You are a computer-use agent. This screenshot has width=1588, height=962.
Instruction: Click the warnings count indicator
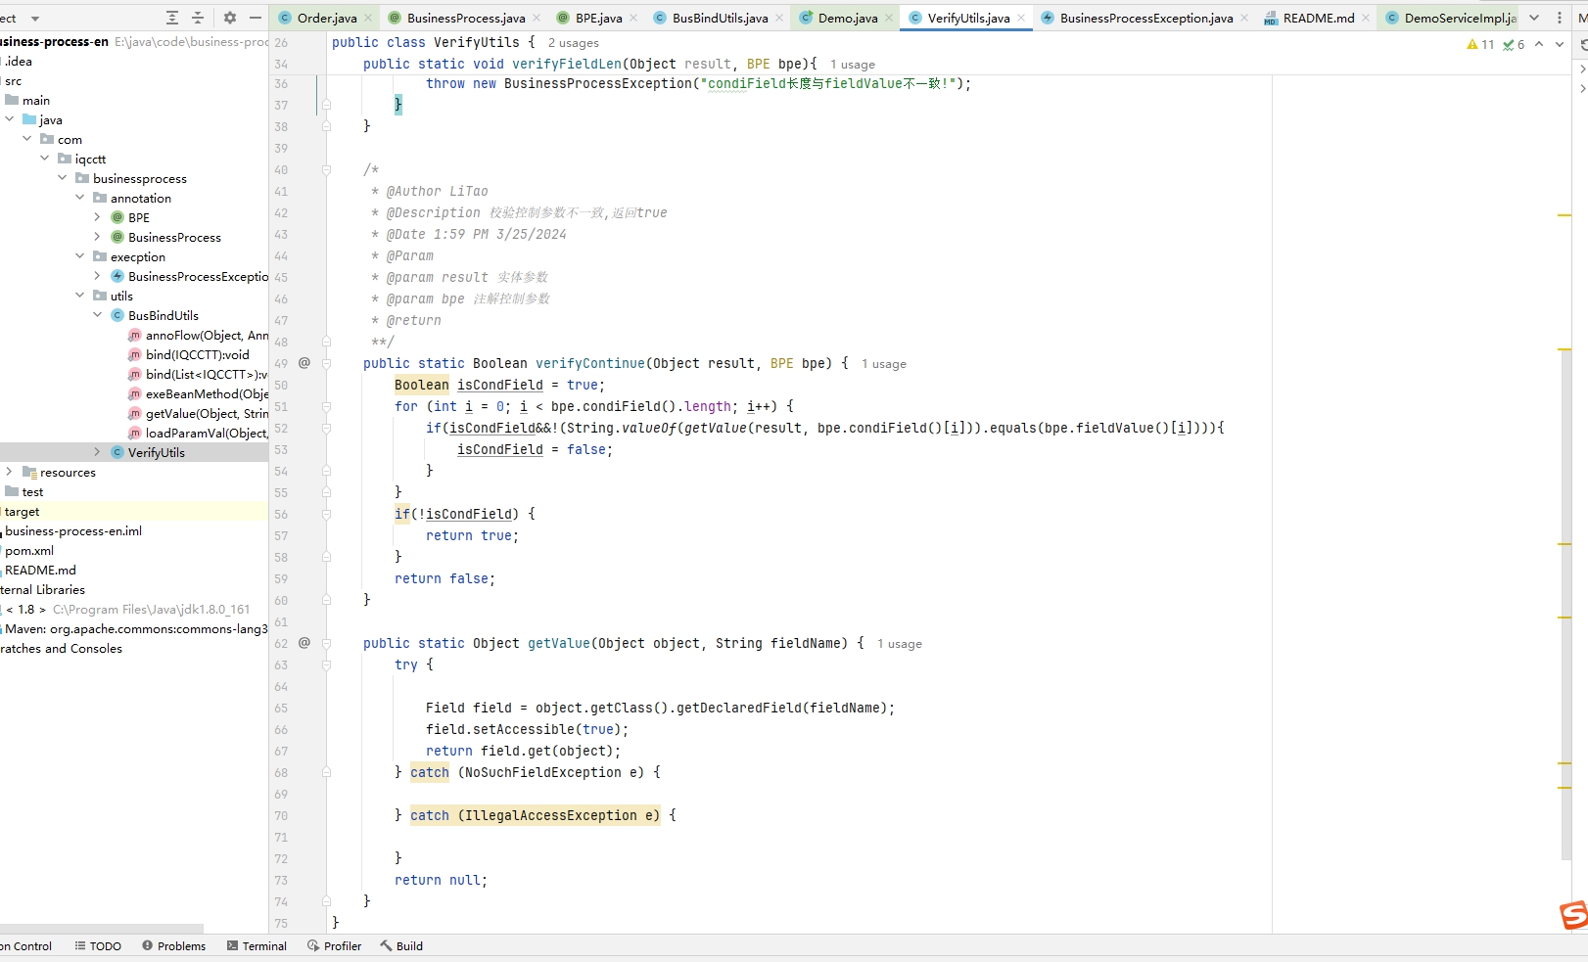pyautogui.click(x=1480, y=44)
